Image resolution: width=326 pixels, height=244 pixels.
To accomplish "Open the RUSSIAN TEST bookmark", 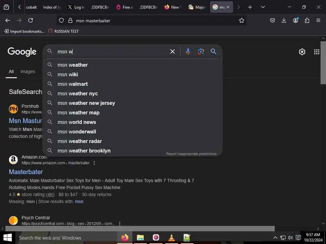I will coord(63,31).
